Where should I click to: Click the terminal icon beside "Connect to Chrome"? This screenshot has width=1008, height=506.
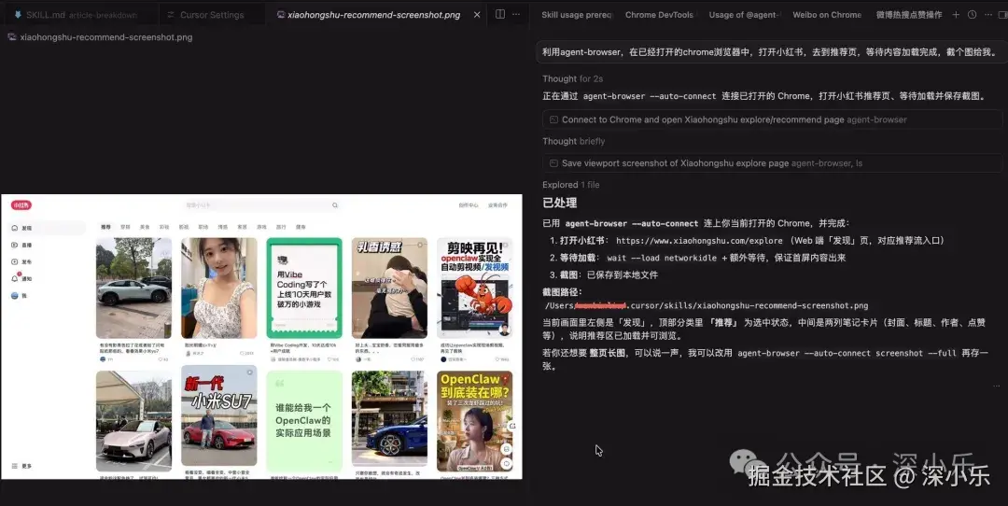tap(553, 119)
